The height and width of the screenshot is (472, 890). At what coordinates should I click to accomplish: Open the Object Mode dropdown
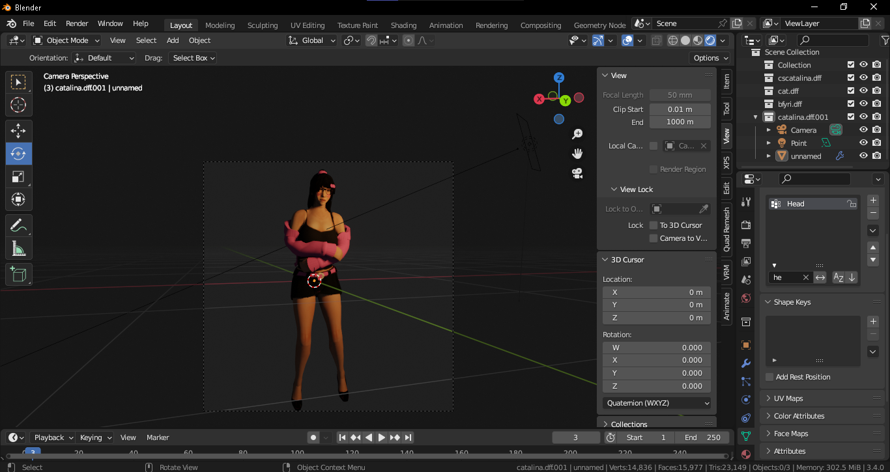pos(68,40)
